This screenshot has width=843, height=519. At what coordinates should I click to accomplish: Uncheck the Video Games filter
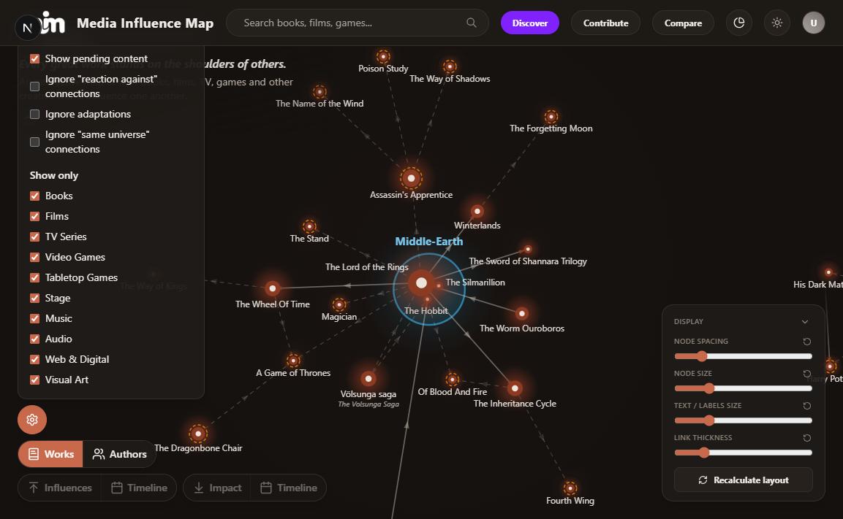tap(35, 257)
